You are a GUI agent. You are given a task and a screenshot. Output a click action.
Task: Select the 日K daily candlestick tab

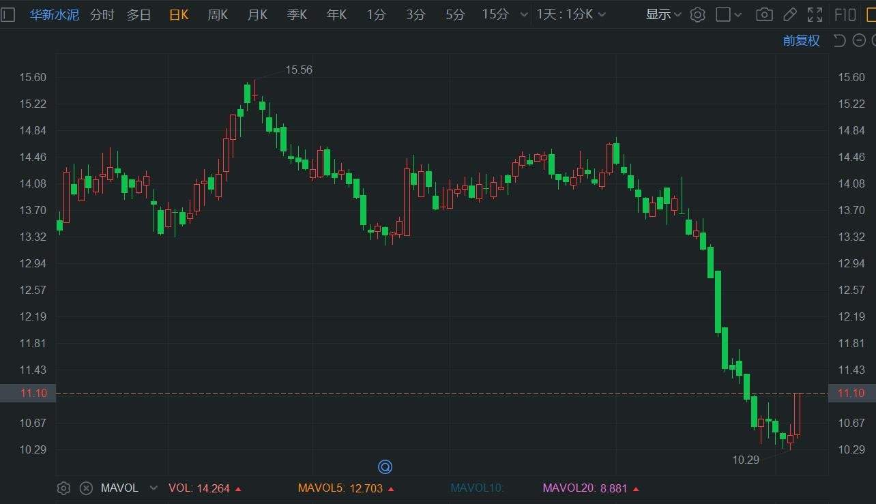pos(179,14)
